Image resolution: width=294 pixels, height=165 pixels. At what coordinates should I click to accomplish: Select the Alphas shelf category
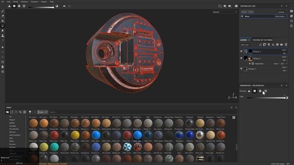tap(12, 123)
